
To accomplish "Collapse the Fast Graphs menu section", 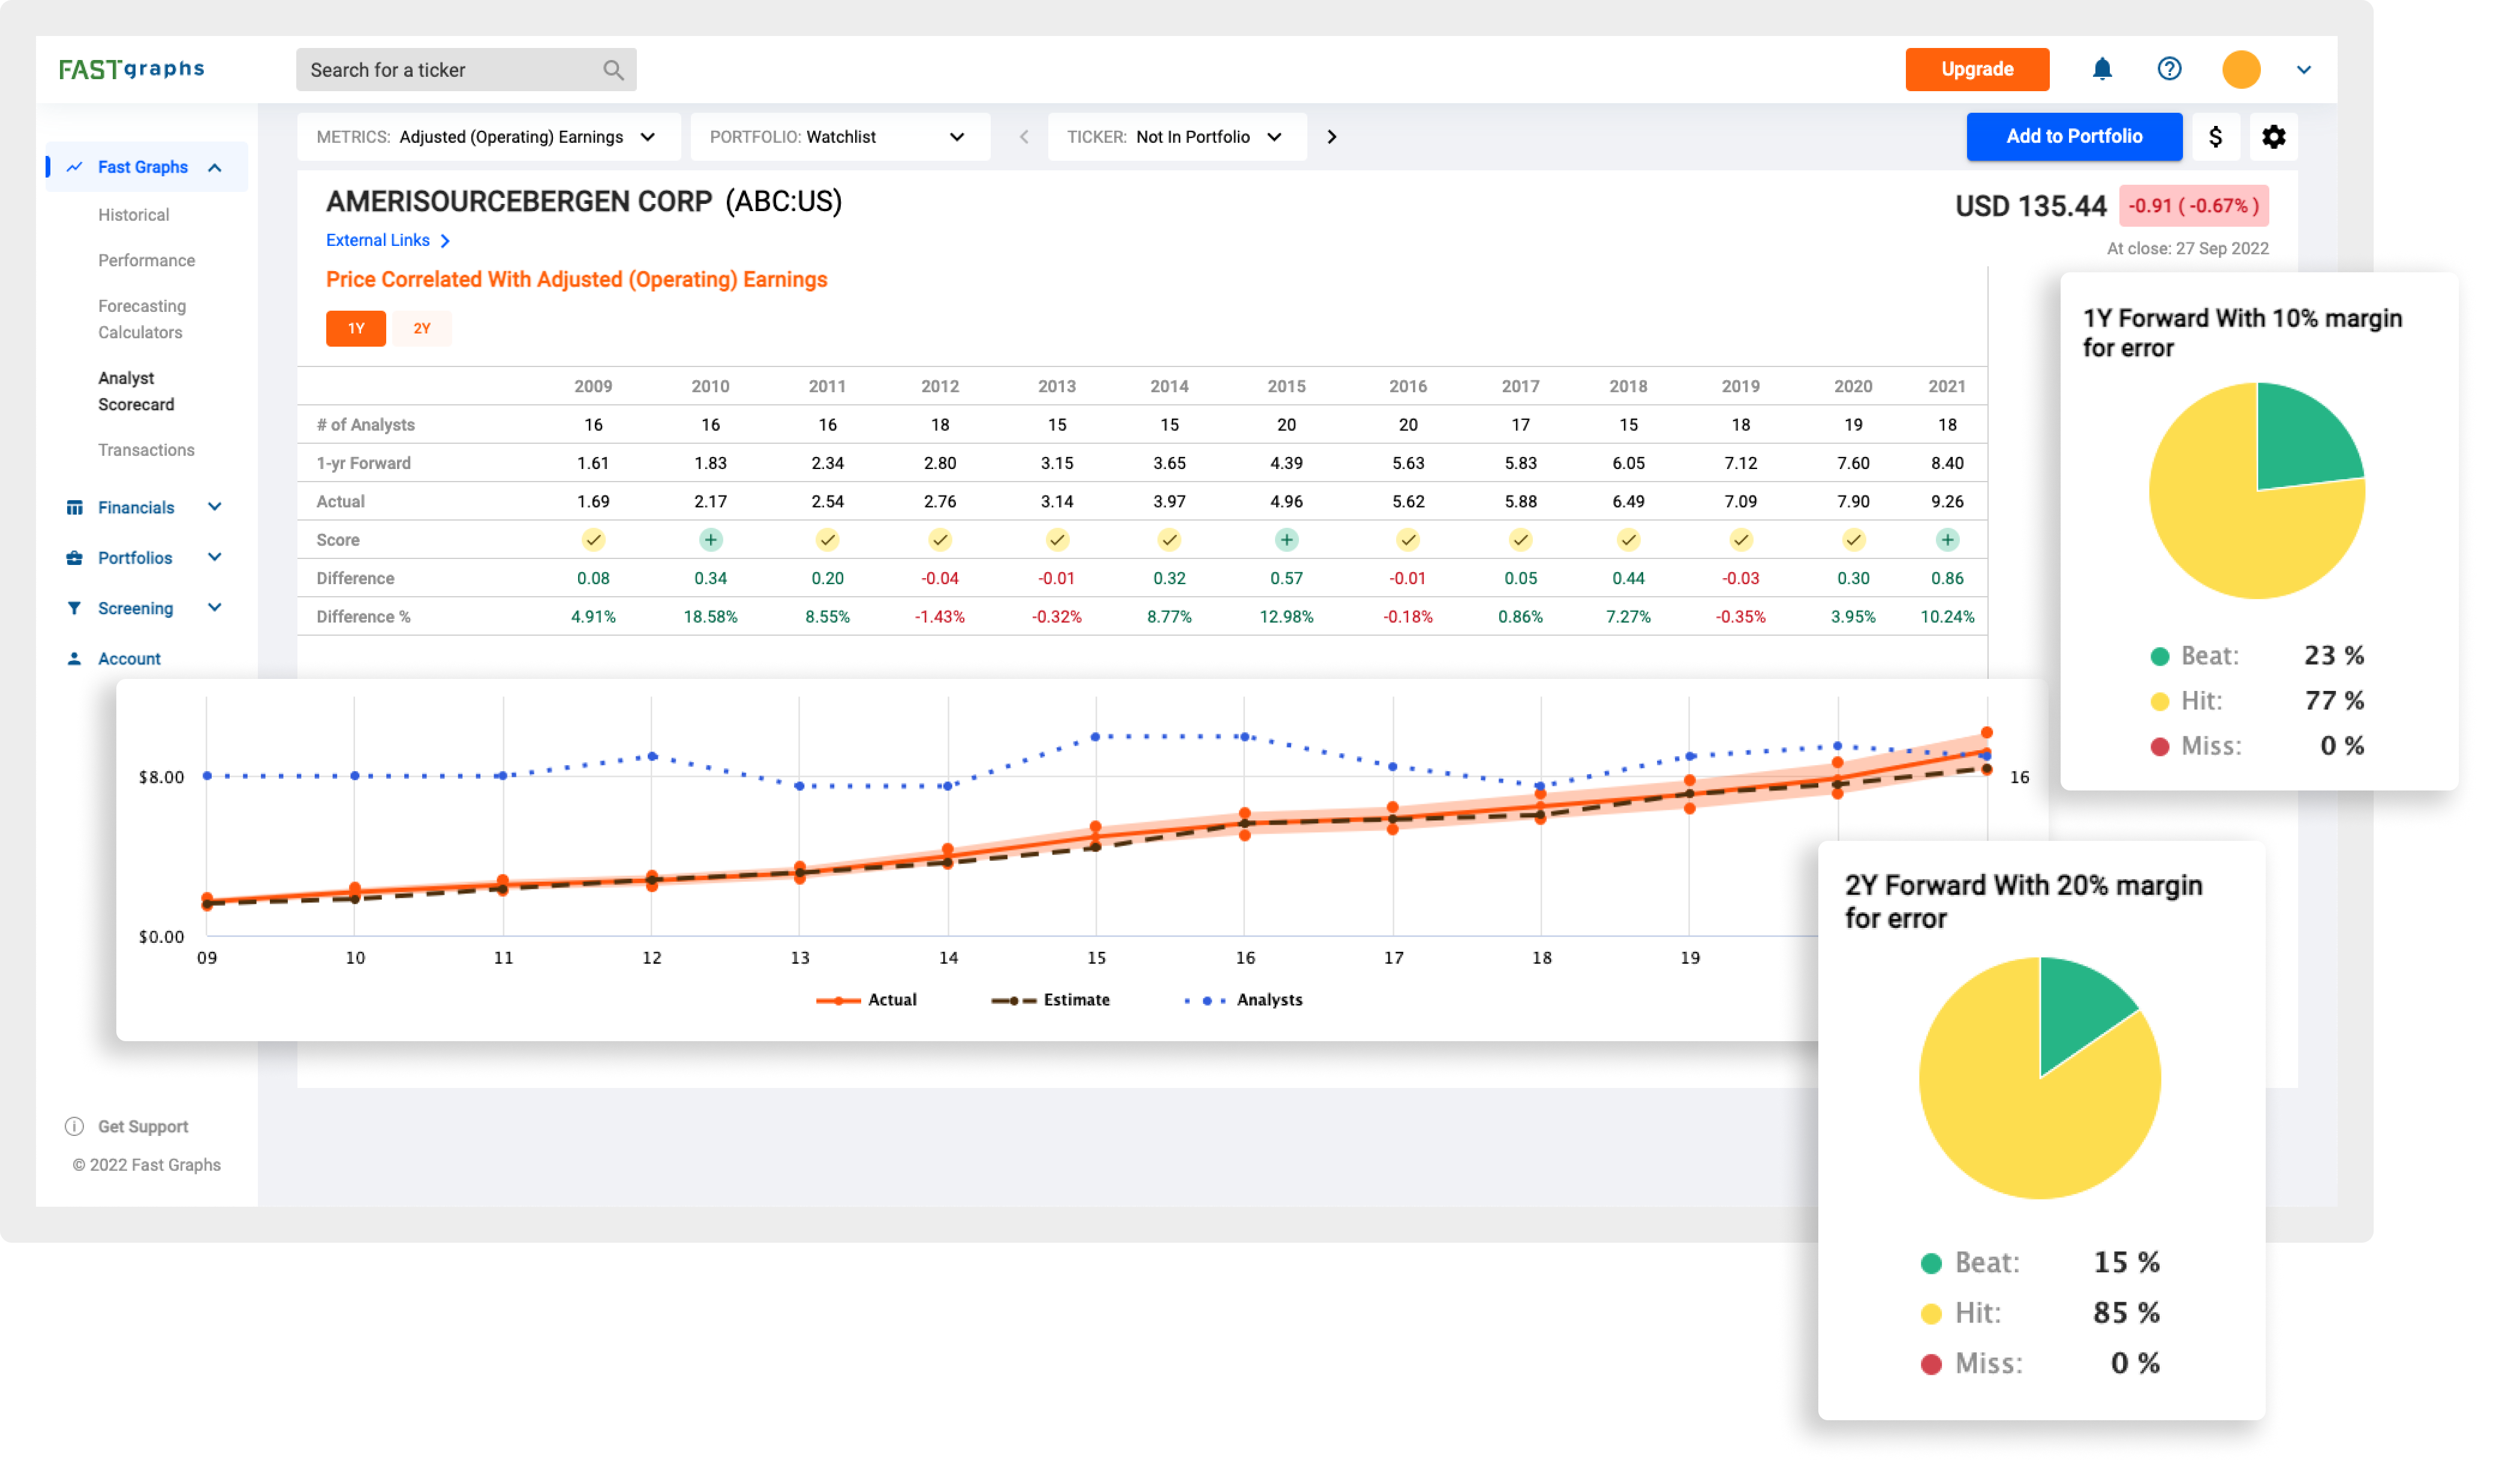I will [x=215, y=167].
